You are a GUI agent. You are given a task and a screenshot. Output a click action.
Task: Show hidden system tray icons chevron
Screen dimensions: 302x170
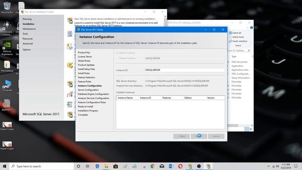(268, 166)
